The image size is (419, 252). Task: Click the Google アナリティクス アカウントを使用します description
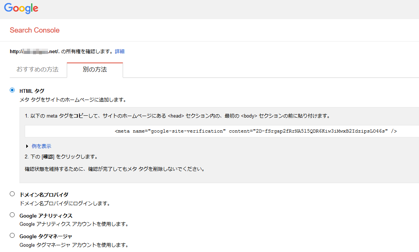[x=74, y=224]
